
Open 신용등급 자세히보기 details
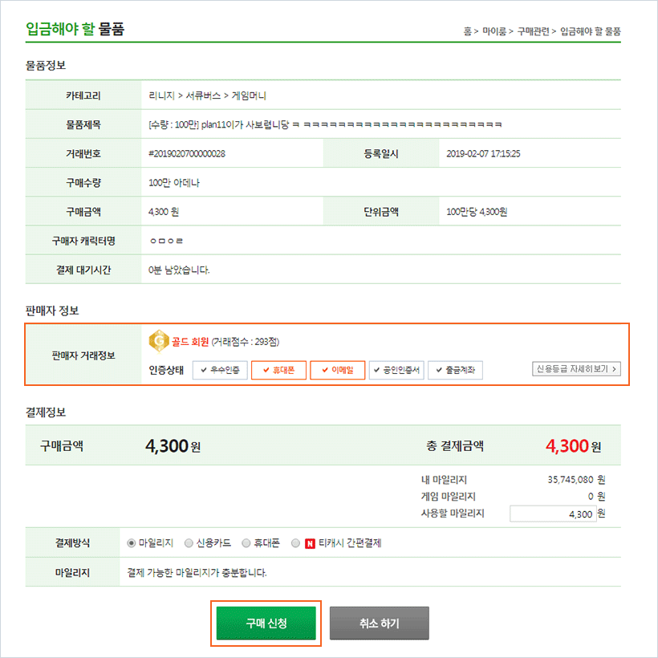coord(576,369)
